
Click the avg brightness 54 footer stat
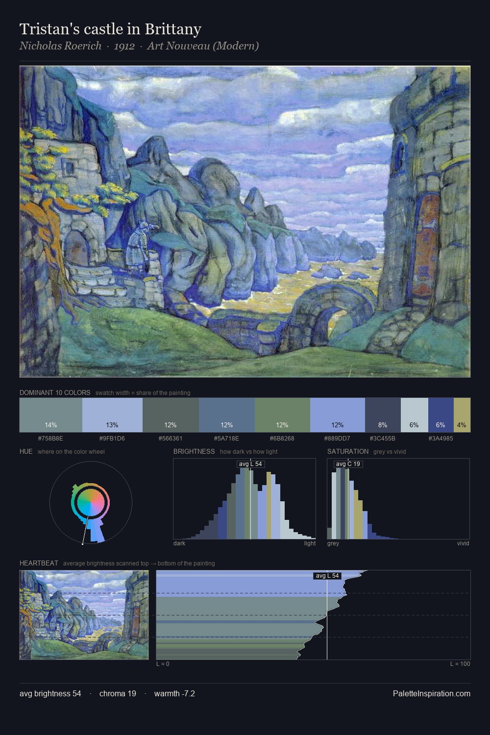(x=50, y=693)
